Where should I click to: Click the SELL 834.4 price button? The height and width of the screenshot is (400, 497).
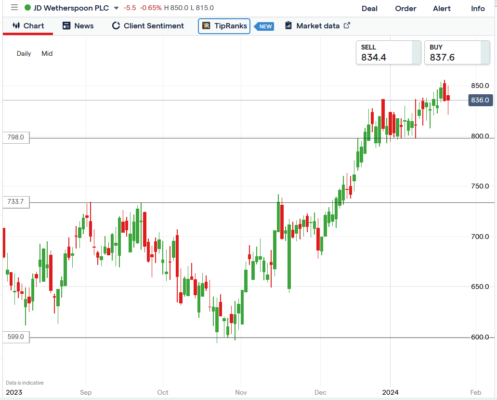pyautogui.click(x=388, y=52)
